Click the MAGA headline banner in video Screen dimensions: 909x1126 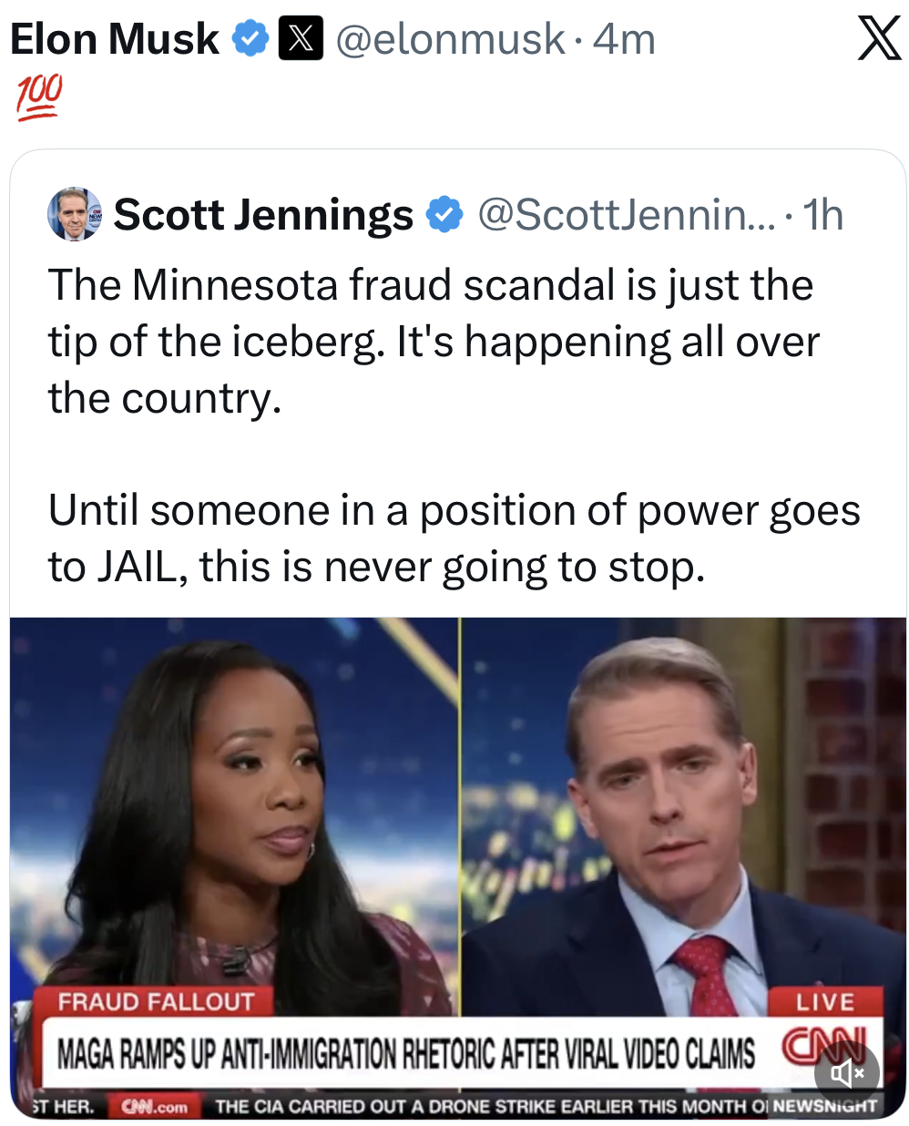click(x=406, y=1054)
